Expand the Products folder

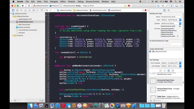tap(13, 35)
